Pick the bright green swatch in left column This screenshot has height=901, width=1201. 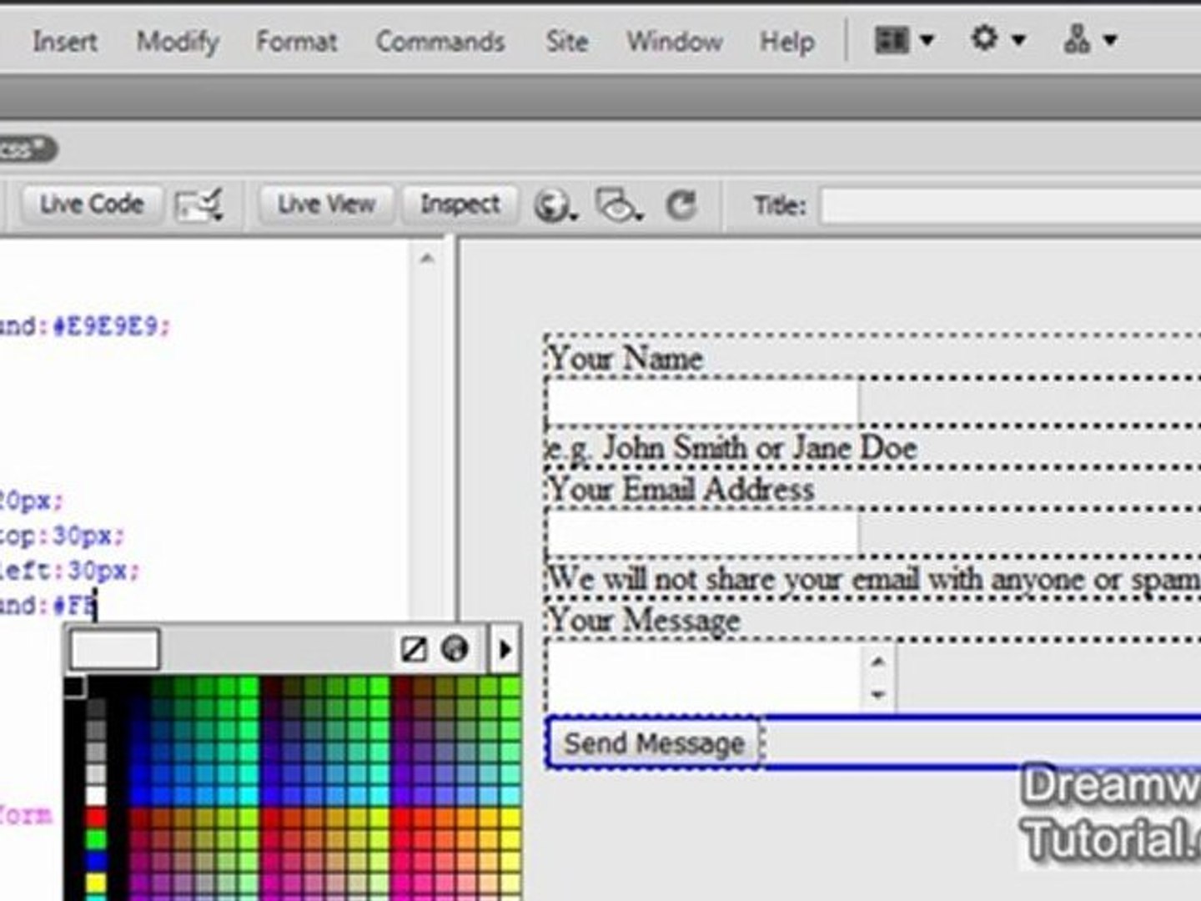click(97, 839)
